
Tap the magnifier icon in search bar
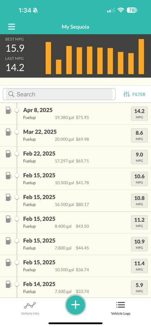pyautogui.click(x=11, y=94)
